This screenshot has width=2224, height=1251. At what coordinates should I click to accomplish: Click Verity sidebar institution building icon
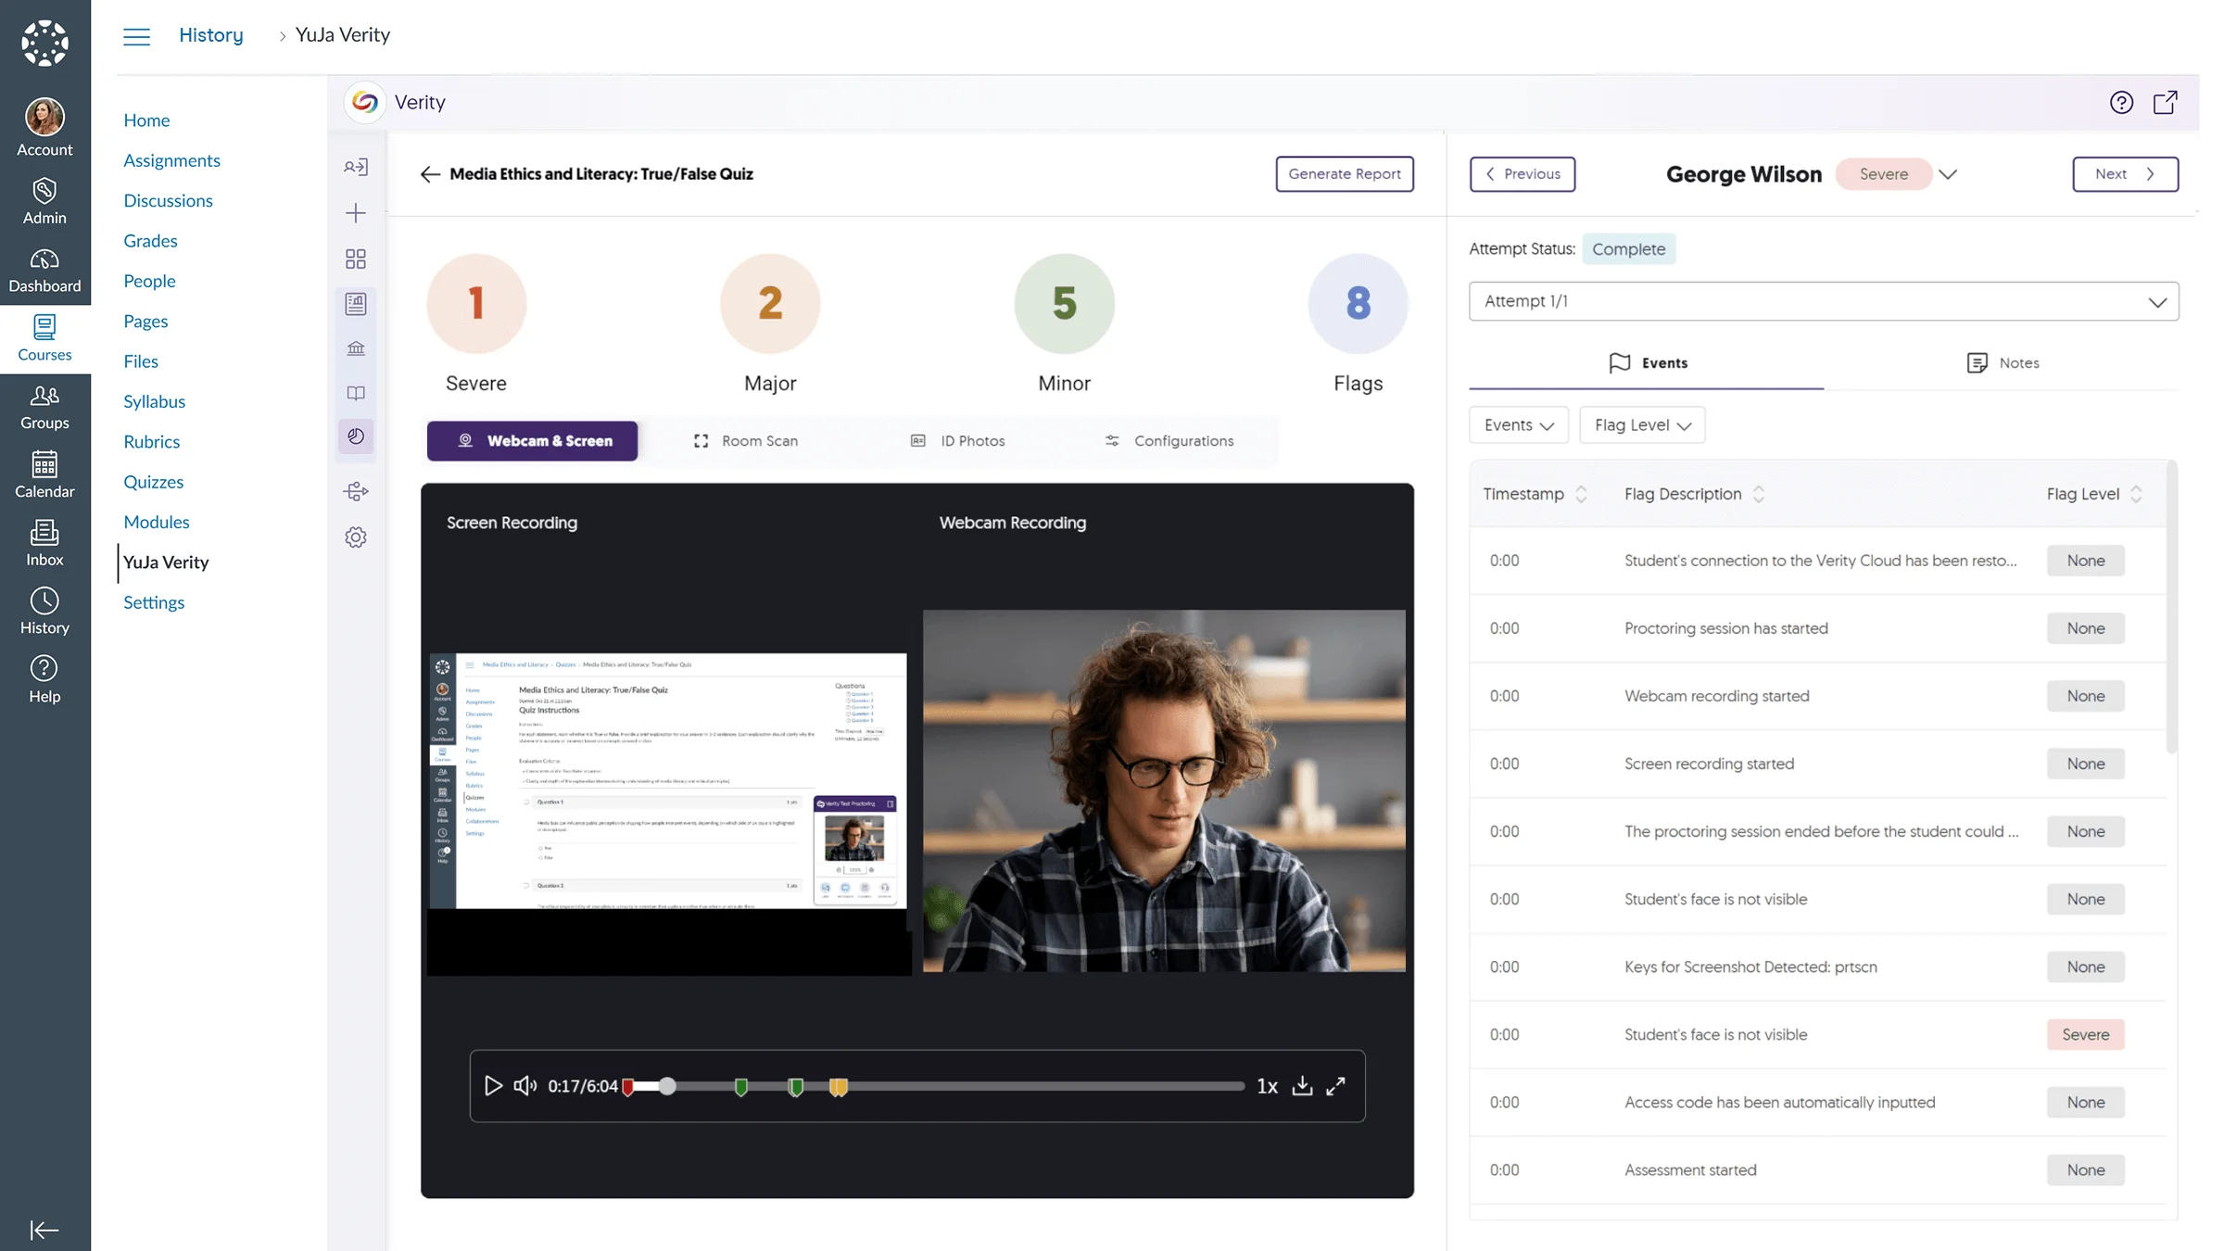tap(356, 348)
